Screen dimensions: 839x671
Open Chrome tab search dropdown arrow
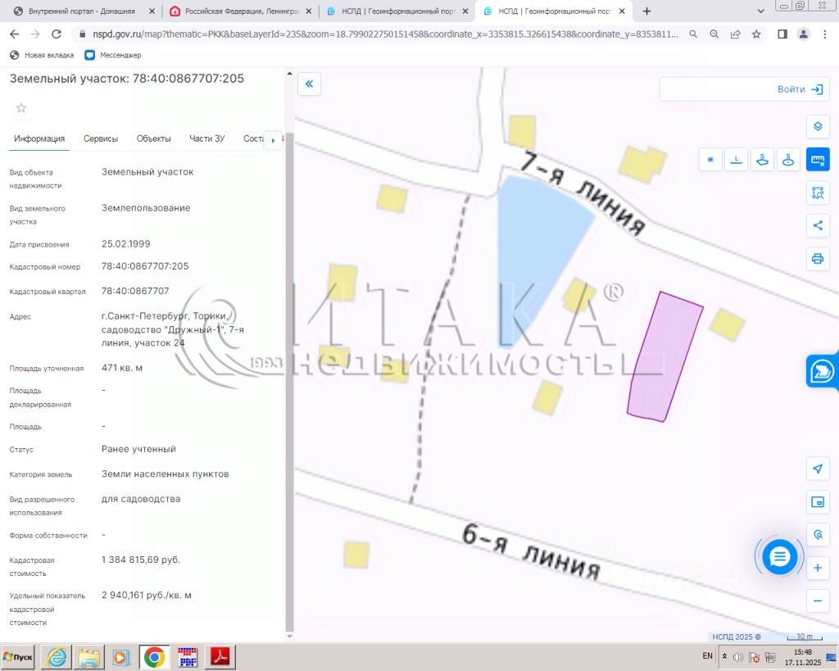(x=760, y=11)
